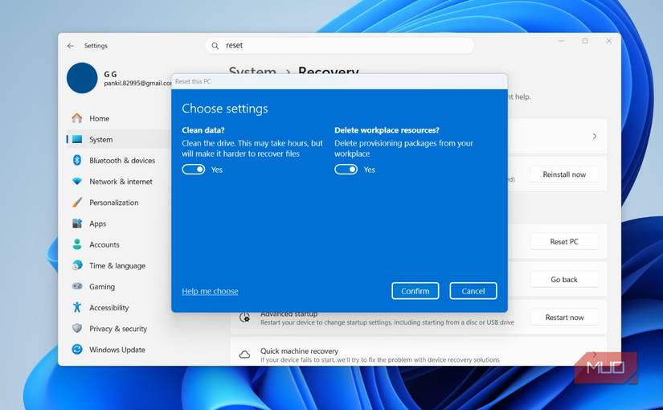Image resolution: width=663 pixels, height=410 pixels.
Task: Click the Gaming controller icon
Action: pos(77,286)
